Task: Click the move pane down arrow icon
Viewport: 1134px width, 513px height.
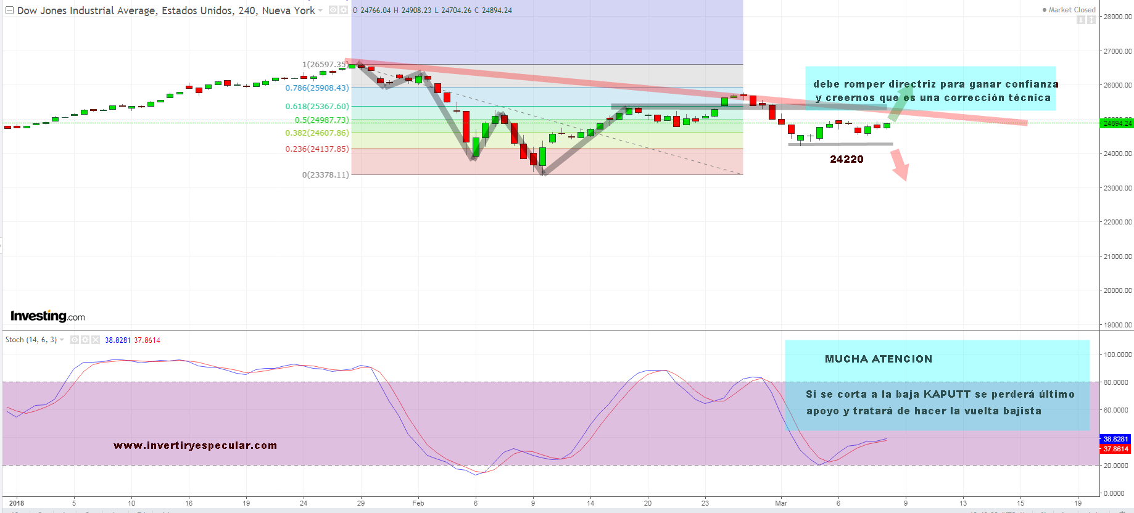Action: 1080,20
